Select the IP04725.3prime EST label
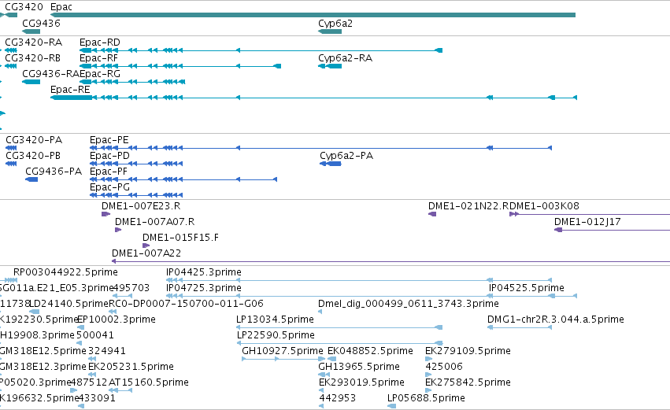 click(204, 288)
